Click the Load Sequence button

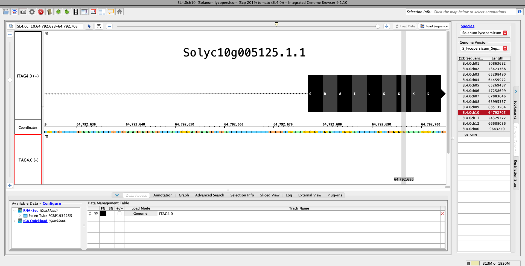tap(434, 26)
